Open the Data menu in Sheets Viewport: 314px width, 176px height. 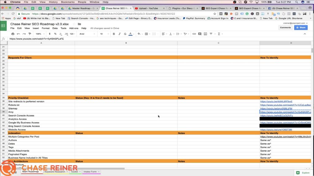point(55,28)
